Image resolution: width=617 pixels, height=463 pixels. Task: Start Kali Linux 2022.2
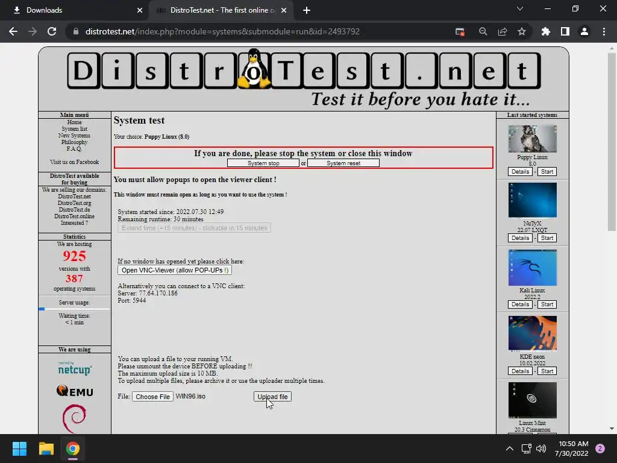(547, 304)
